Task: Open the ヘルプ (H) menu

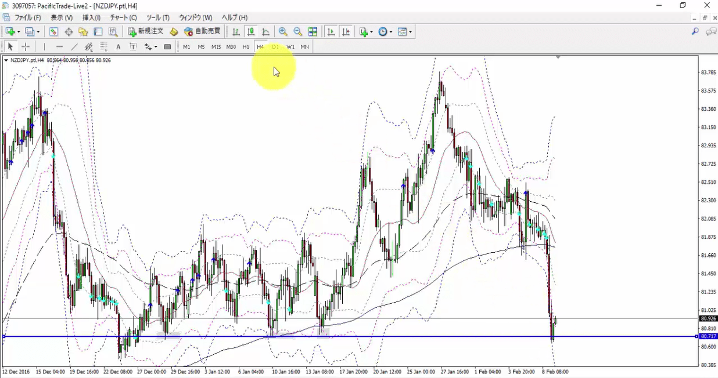Action: coord(235,17)
